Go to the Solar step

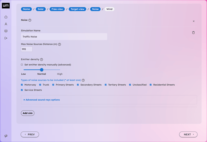click(x=41, y=9)
